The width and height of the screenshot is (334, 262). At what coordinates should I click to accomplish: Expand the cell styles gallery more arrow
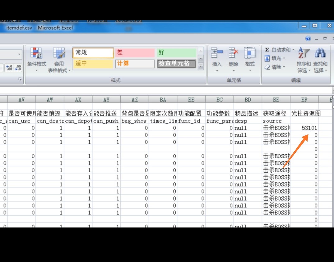coord(201,66)
